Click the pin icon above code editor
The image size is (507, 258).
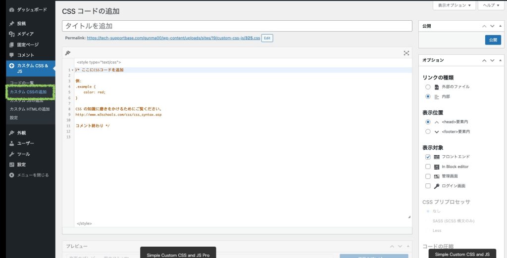(68, 53)
